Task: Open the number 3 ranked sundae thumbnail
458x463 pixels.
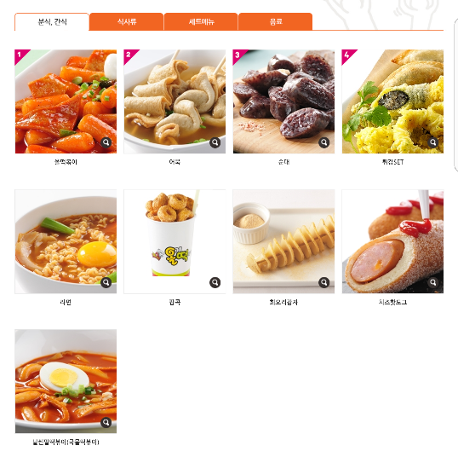Action: tap(283, 101)
